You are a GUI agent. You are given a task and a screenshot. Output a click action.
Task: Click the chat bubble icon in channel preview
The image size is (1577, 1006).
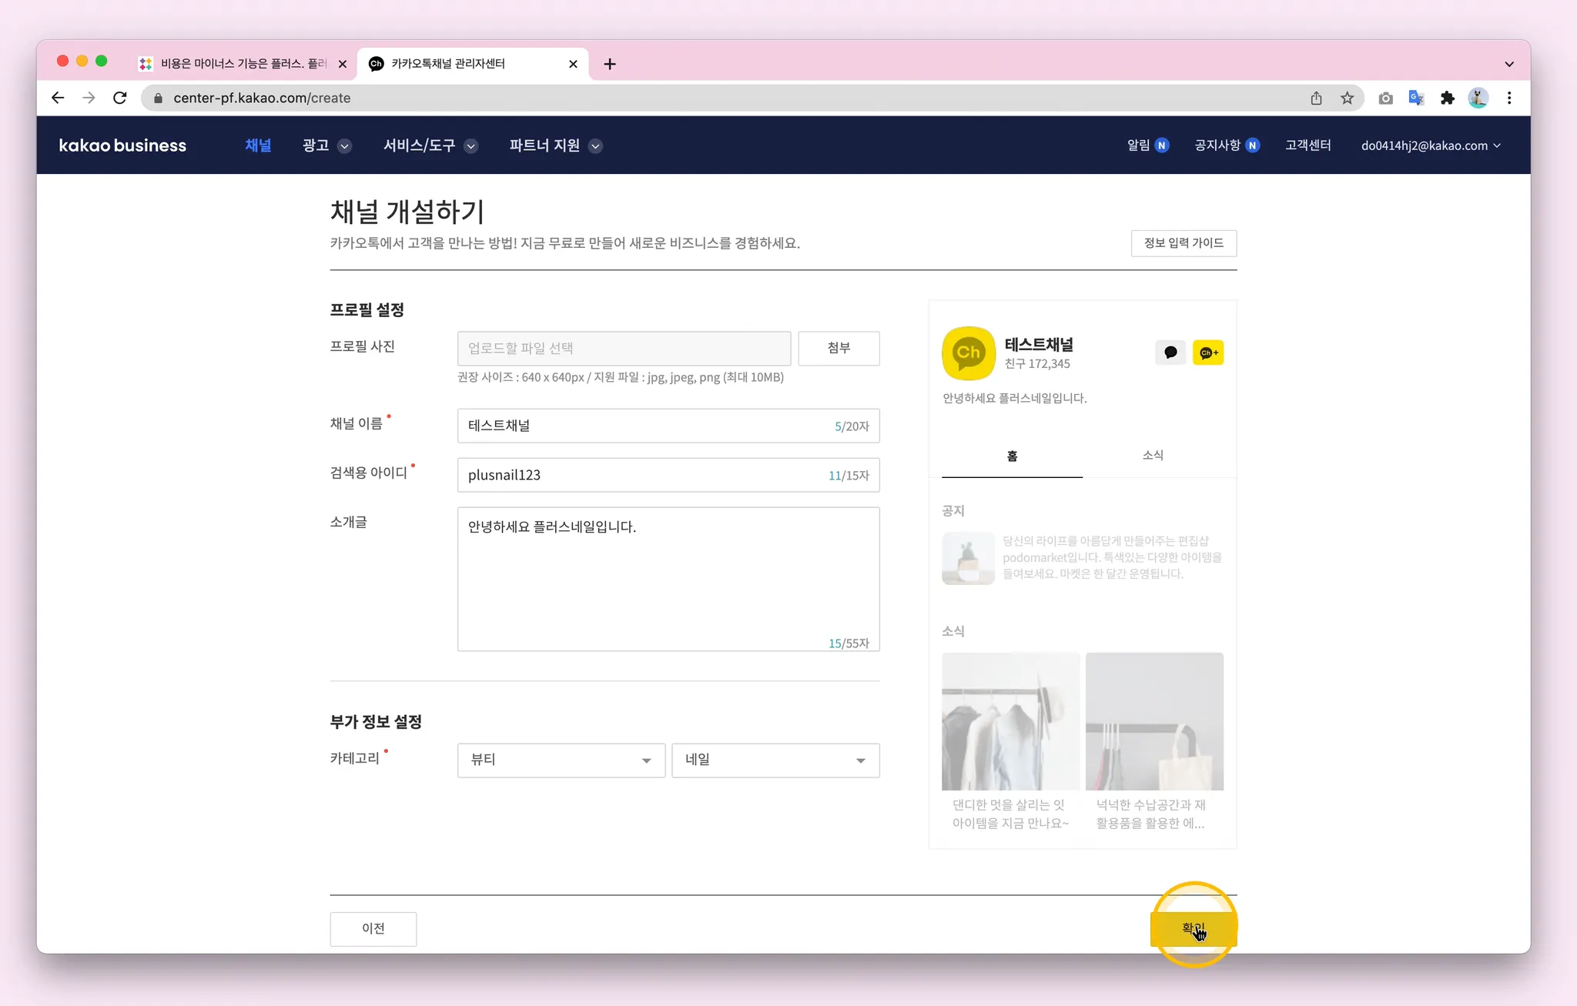(1170, 353)
